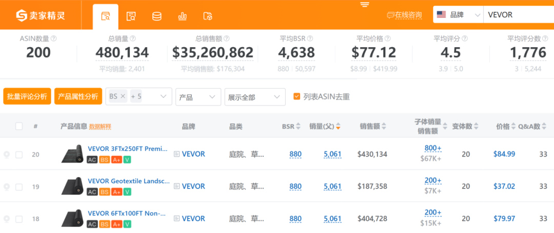554x233 pixels.
Task: Click the AC badge in row 20
Action: pyautogui.click(x=92, y=160)
